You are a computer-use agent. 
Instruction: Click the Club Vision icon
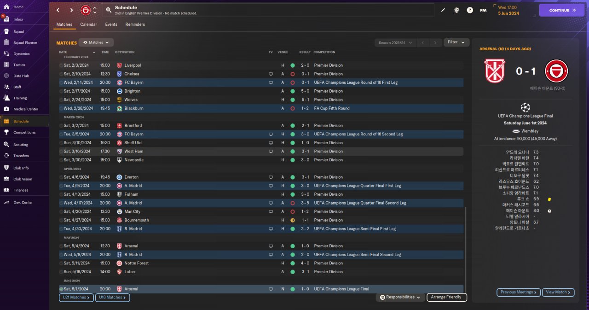pos(6,179)
